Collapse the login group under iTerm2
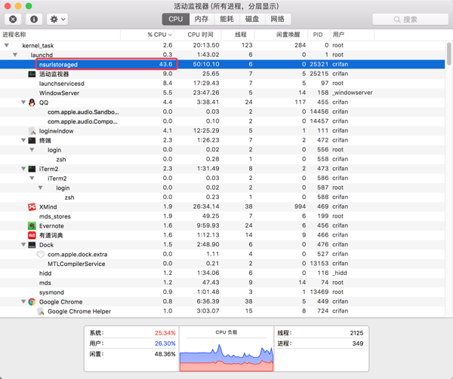 pyautogui.click(x=41, y=188)
